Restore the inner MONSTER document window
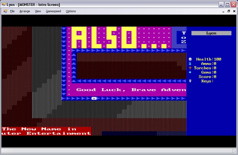The image size is (238, 155). (229, 11)
